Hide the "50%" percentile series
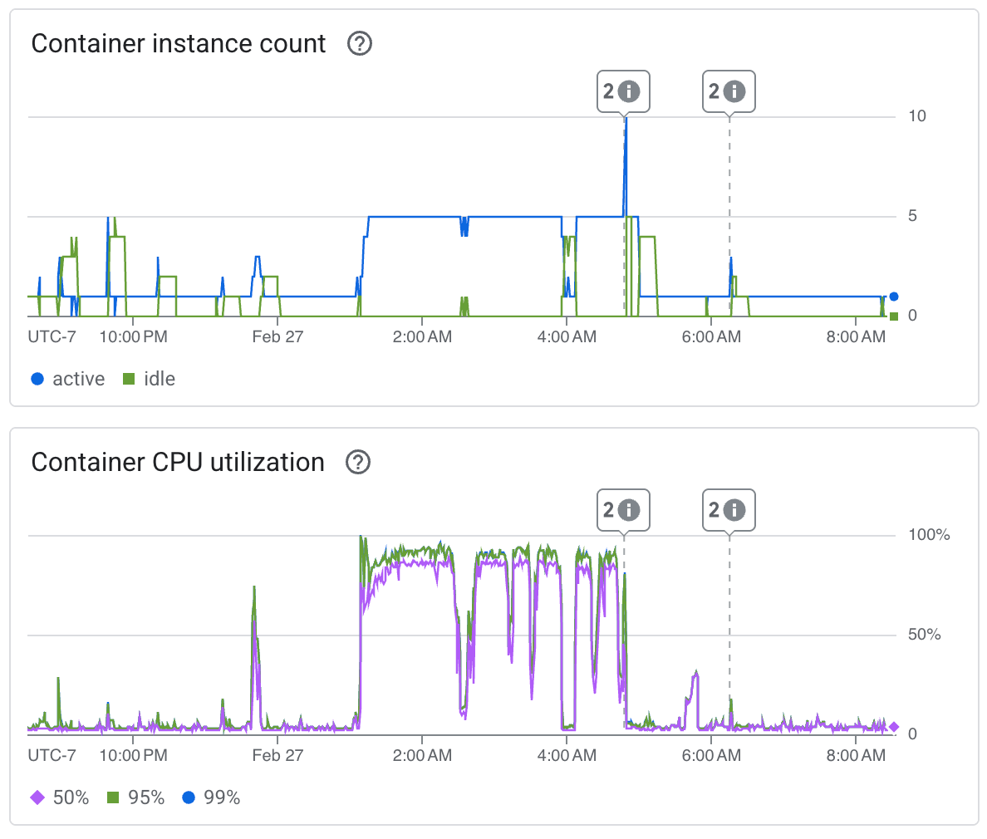 point(73,797)
